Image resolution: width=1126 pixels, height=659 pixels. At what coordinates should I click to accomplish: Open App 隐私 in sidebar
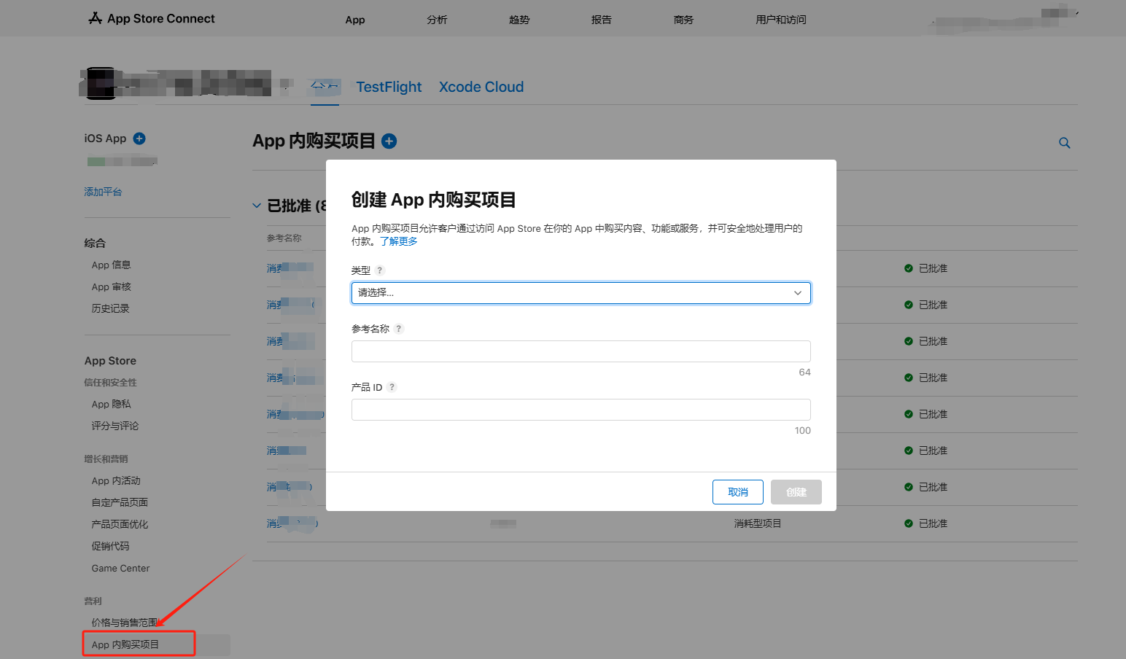pyautogui.click(x=111, y=404)
